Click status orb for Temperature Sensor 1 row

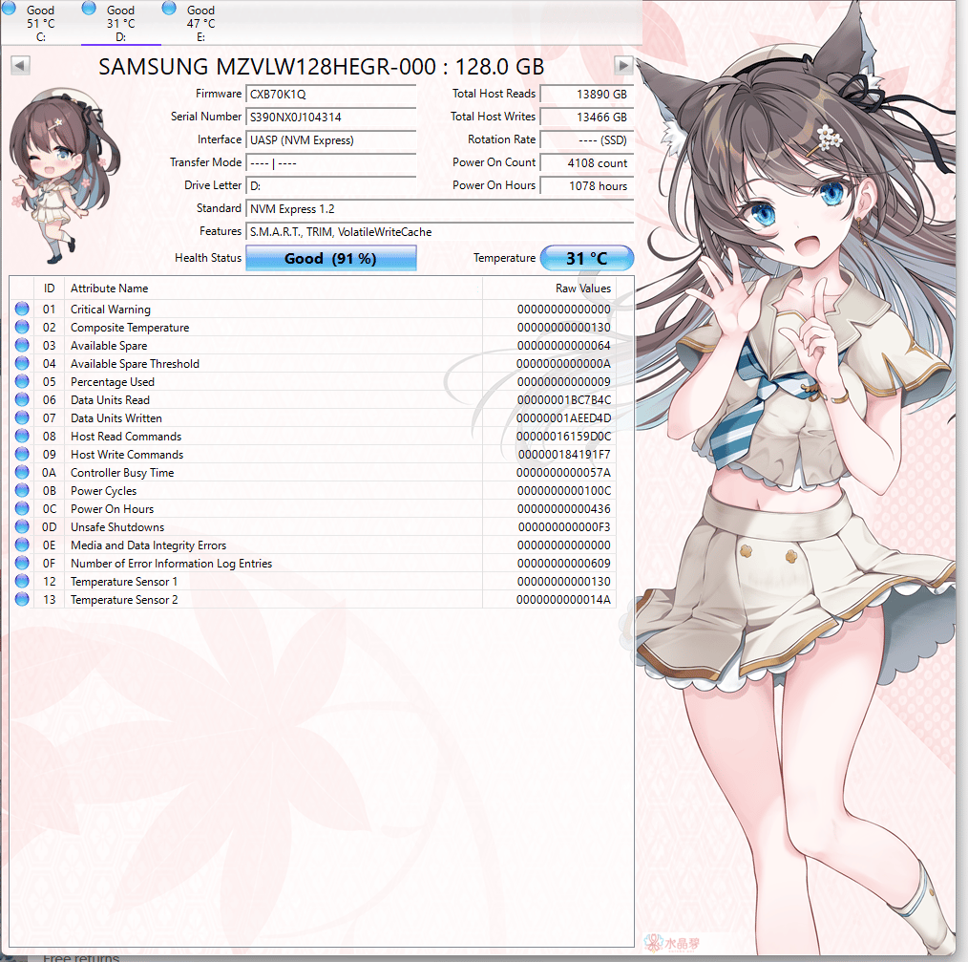point(22,581)
